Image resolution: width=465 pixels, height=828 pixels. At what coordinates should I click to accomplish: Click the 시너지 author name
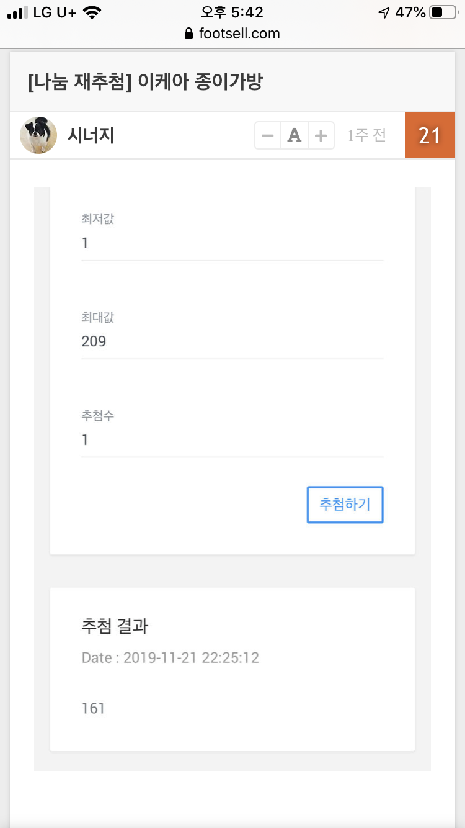(x=91, y=135)
